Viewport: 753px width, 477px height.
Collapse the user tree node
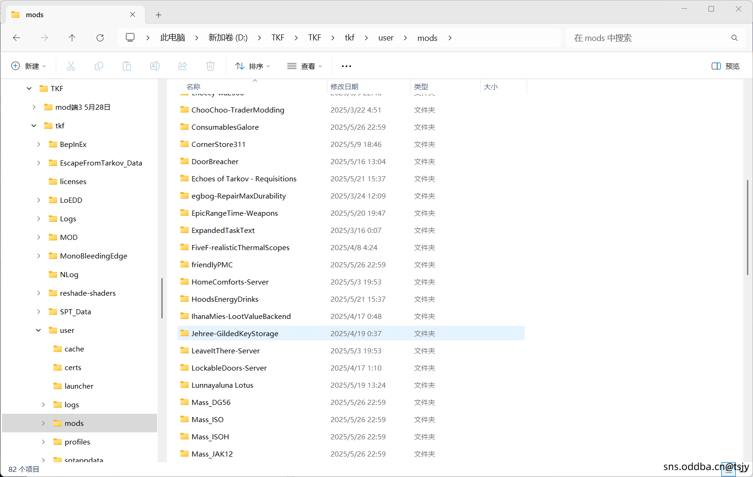[x=39, y=330]
